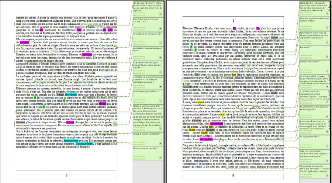Open menu of 'Quand le verbe qui précède' comment

[160, 129]
